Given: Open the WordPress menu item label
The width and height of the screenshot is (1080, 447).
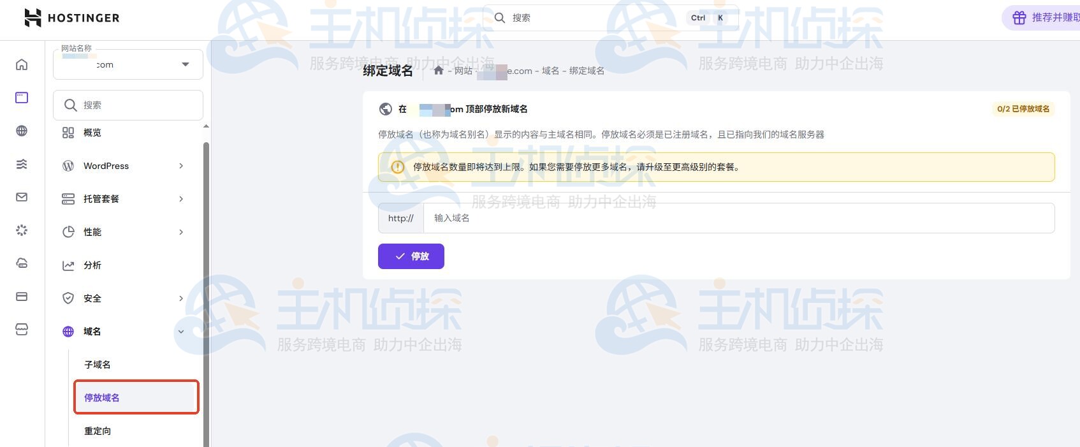Looking at the screenshot, I should coord(106,166).
